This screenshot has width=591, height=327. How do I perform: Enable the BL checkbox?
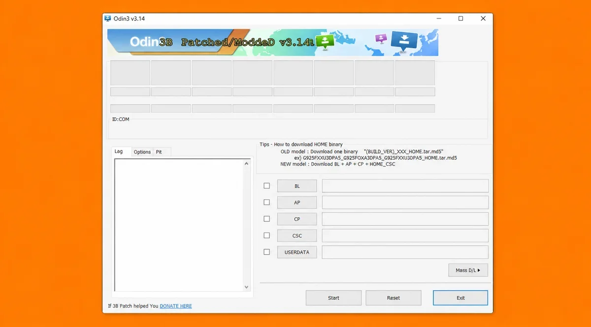tap(267, 186)
